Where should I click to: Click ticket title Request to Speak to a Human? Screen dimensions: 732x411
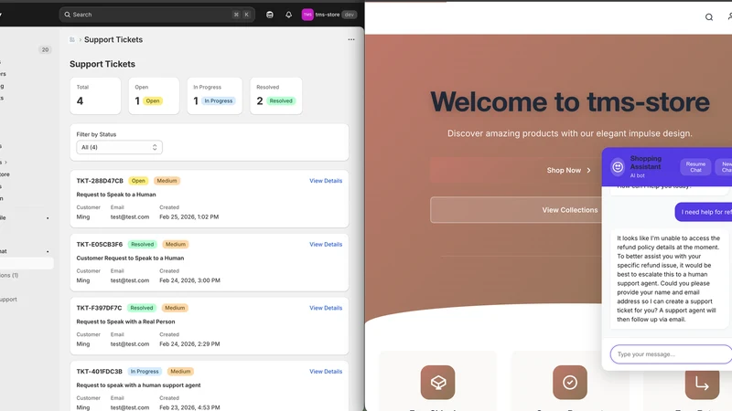pos(116,195)
